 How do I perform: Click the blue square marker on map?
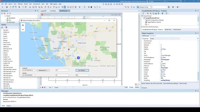(x=78, y=58)
